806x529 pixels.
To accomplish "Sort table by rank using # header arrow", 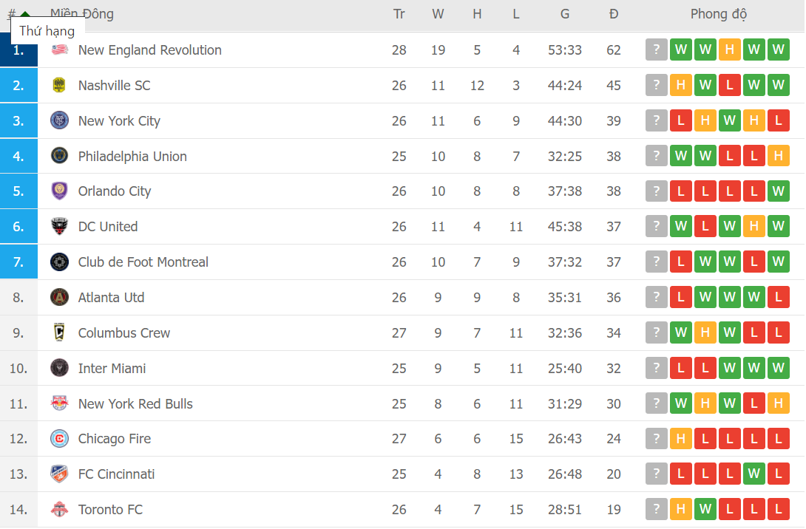I will (24, 13).
